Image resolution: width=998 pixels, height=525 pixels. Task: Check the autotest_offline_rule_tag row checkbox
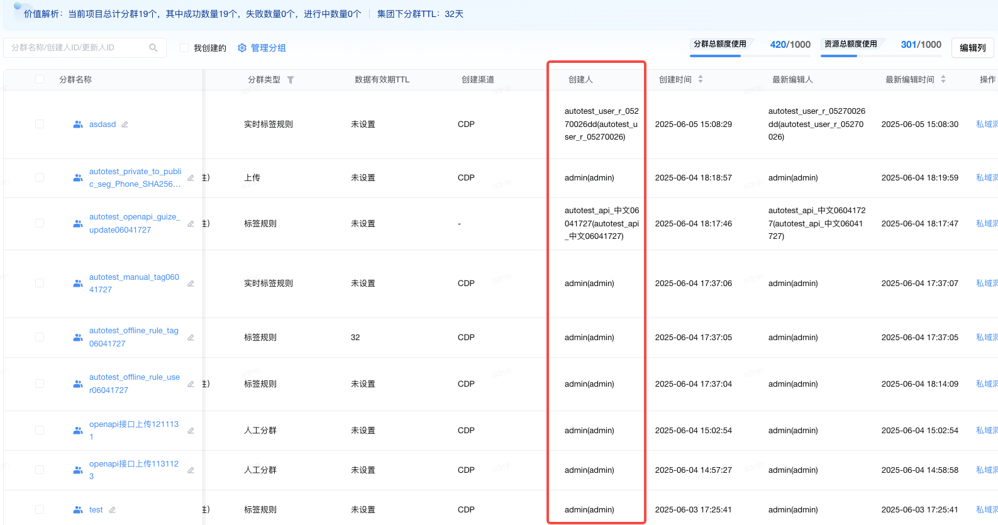click(x=40, y=338)
